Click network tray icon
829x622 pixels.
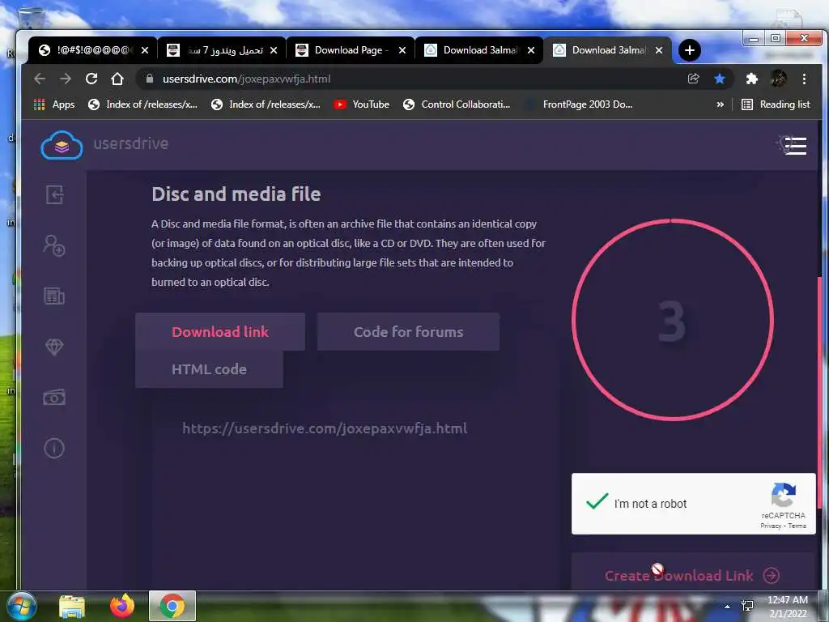[x=747, y=606]
